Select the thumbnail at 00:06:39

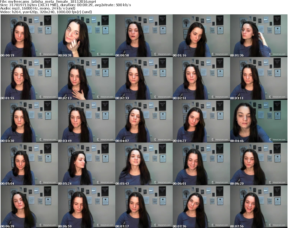click(29, 207)
